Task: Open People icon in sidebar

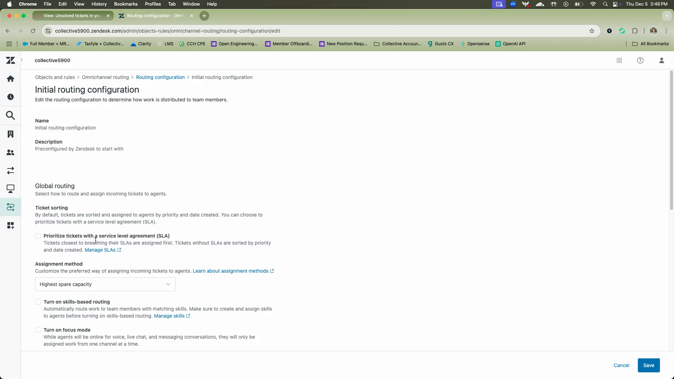Action: [x=11, y=152]
